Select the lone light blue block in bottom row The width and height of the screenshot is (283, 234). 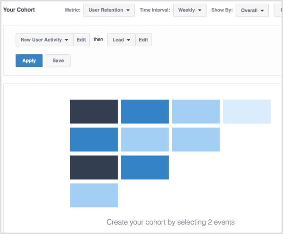94,195
